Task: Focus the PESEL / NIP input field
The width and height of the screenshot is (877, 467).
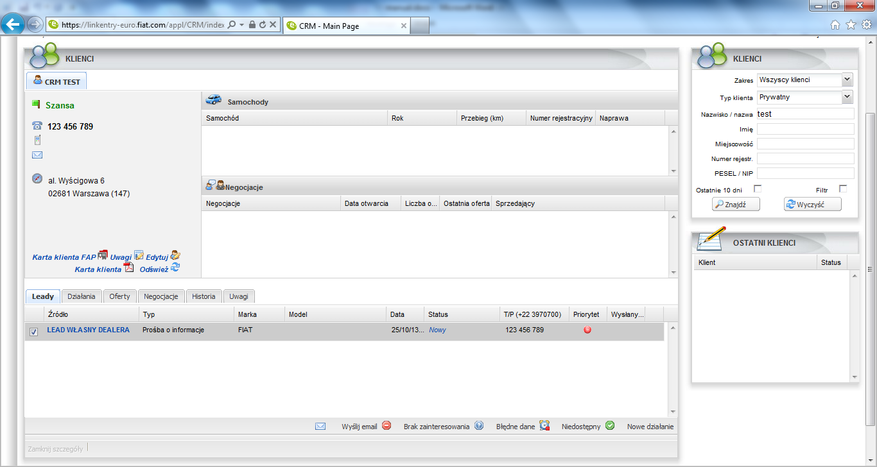Action: pos(805,173)
